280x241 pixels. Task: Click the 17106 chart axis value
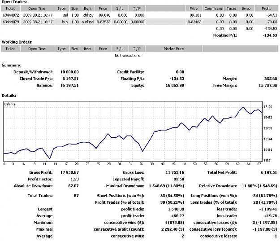(x=268, y=107)
